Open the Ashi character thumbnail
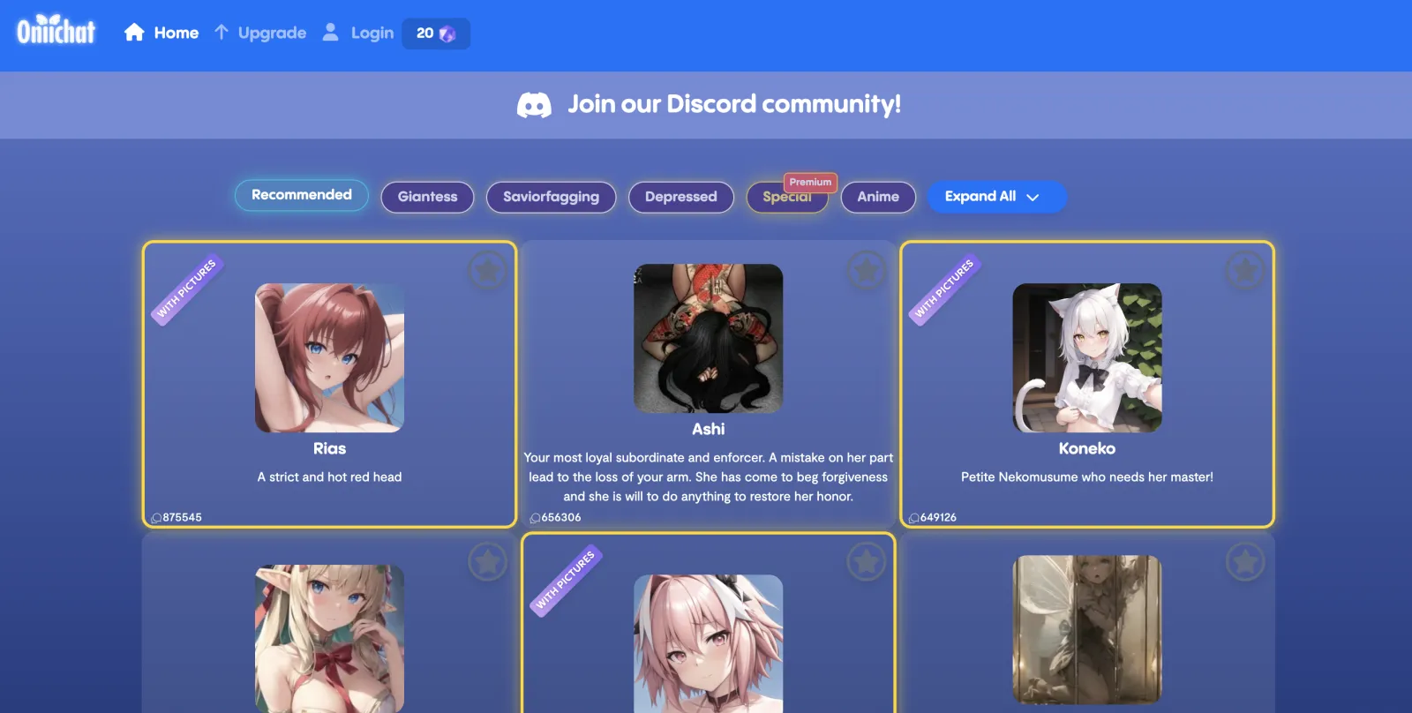Viewport: 1412px width, 713px height. pyautogui.click(x=708, y=338)
